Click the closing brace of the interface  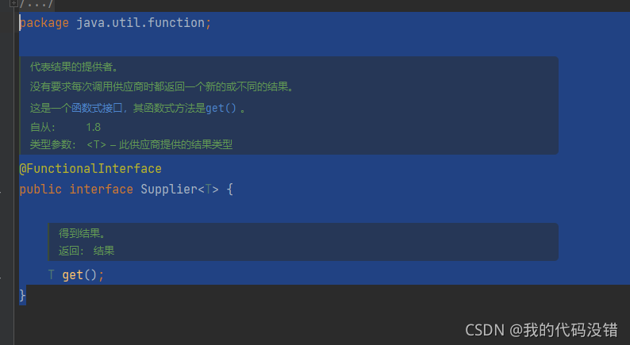pos(22,295)
